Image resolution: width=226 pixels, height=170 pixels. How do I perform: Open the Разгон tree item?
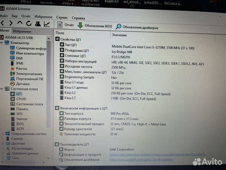pos(21,68)
